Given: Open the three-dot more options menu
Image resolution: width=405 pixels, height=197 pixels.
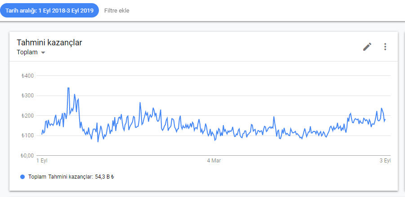Looking at the screenshot, I should [385, 47].
